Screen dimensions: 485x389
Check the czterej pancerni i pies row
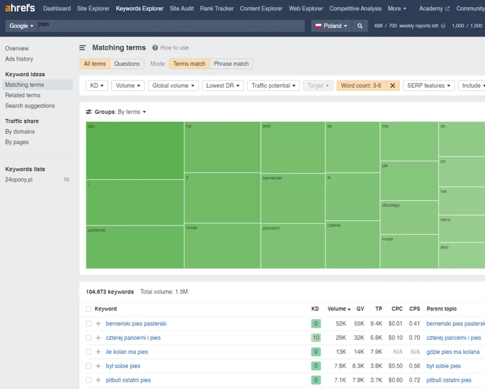point(89,337)
